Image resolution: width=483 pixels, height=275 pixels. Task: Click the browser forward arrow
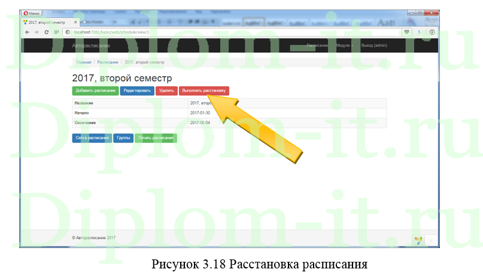(x=37, y=32)
